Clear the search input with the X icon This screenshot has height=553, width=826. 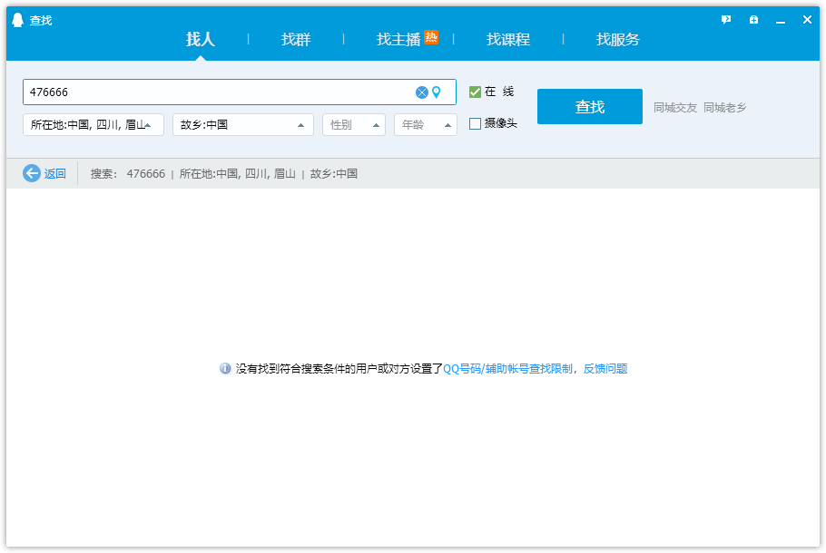click(421, 92)
